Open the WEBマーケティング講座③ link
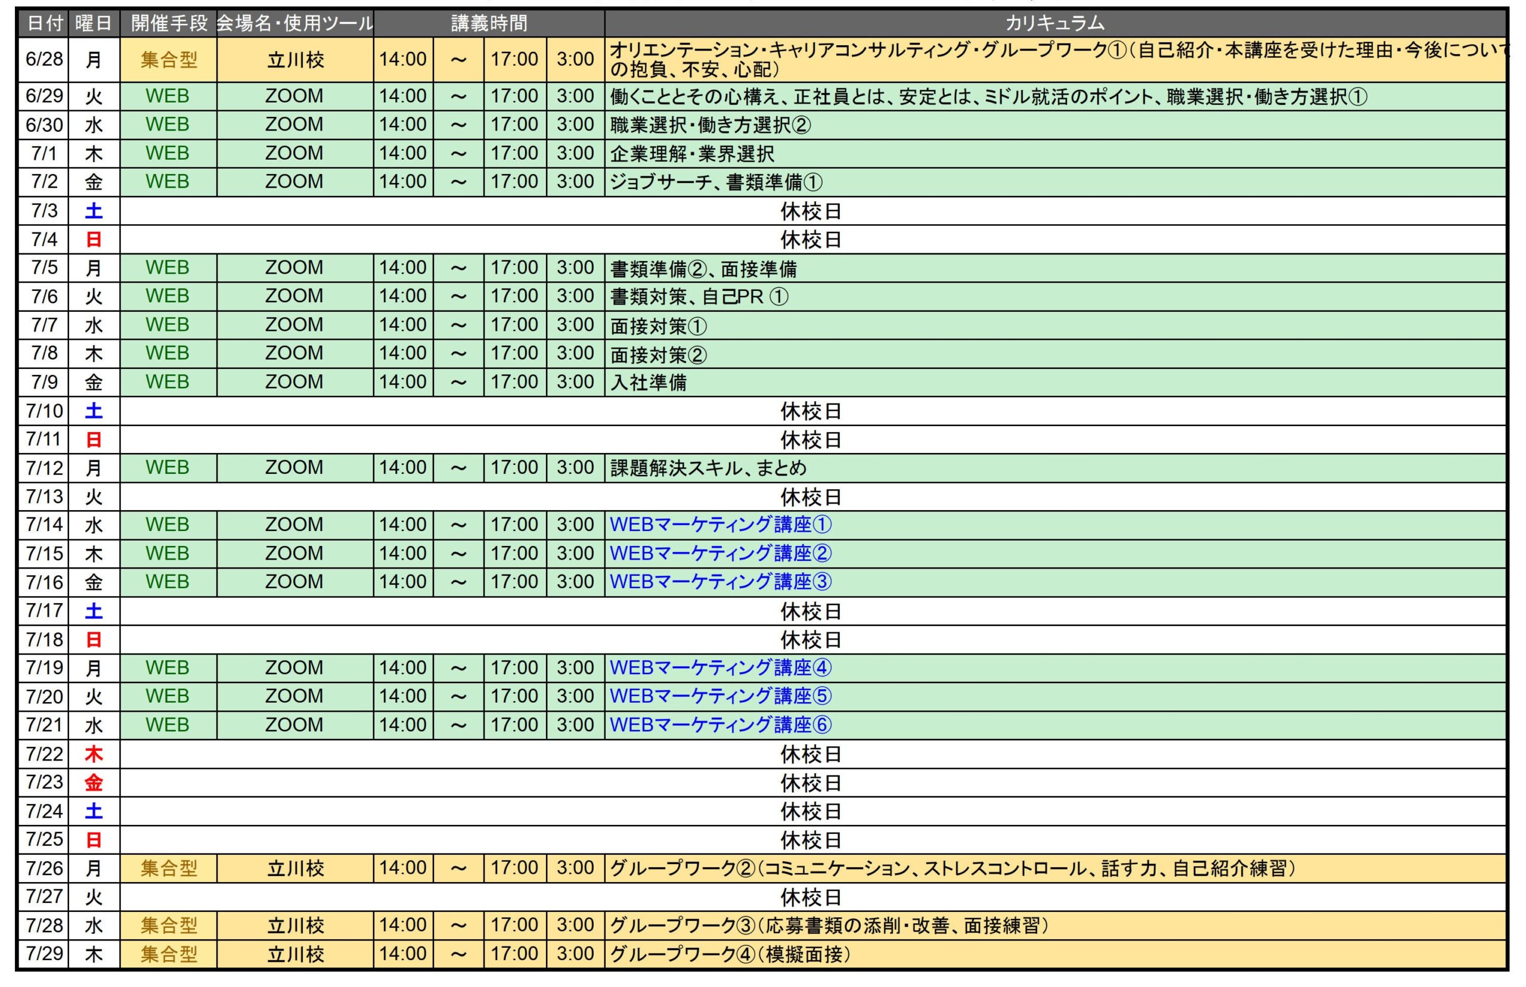The width and height of the screenshot is (1526, 987). (721, 582)
